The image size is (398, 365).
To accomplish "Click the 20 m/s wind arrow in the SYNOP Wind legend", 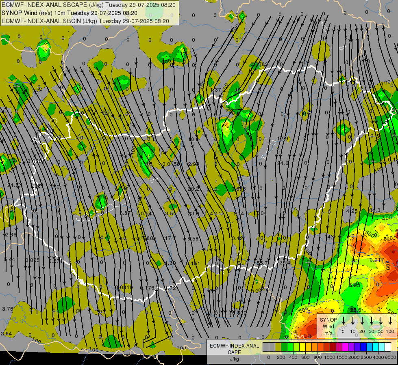I will click(362, 321).
